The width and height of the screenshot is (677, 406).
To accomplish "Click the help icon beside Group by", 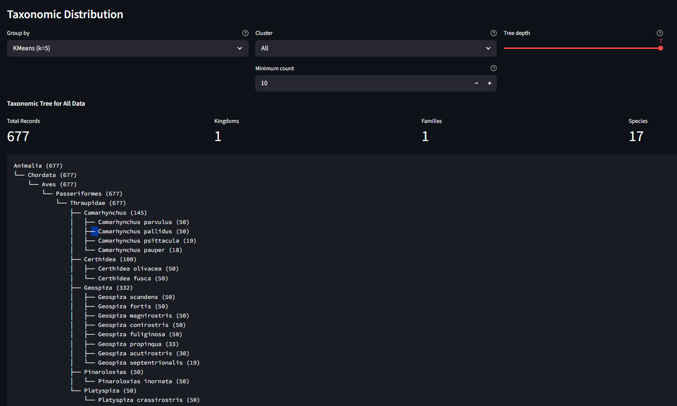I will point(245,33).
